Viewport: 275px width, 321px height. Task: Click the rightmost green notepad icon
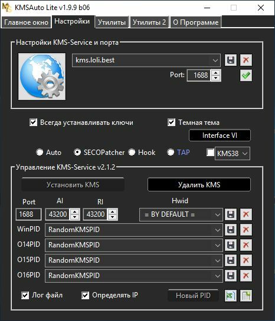pyautogui.click(x=246, y=296)
